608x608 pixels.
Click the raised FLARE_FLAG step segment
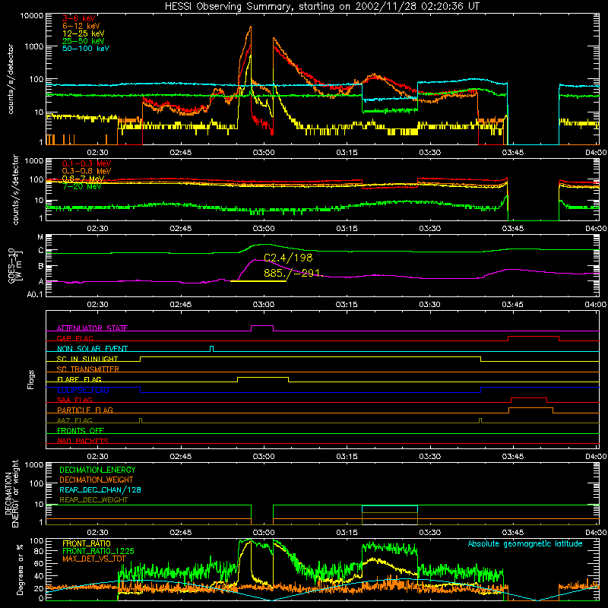tap(263, 377)
